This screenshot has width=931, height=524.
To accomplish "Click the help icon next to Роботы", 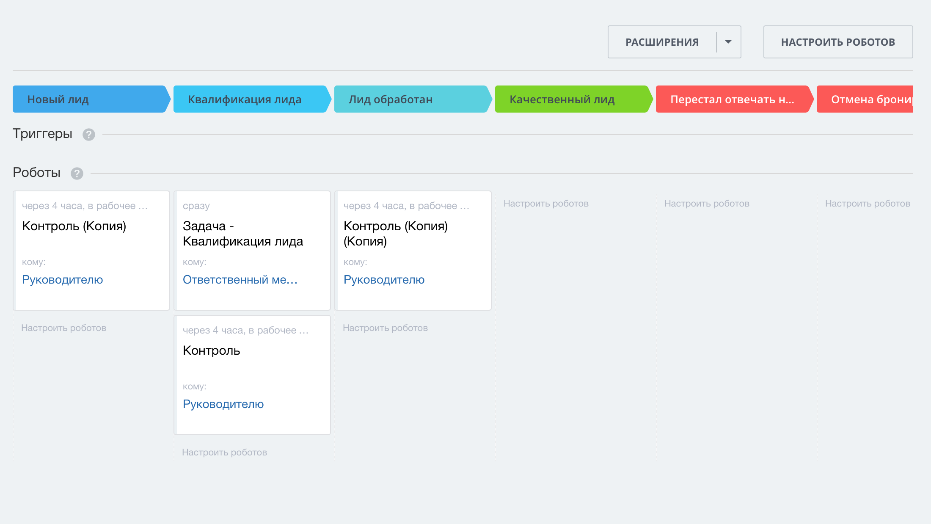I will (77, 174).
